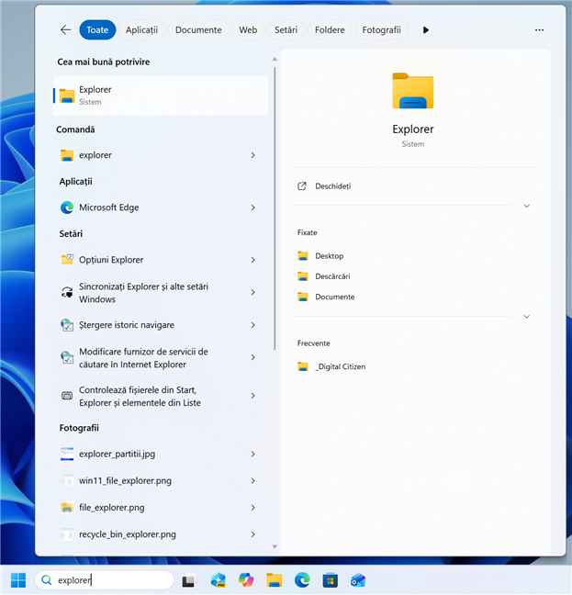Image resolution: width=572 pixels, height=595 pixels.
Task: Show more filter tabs with play arrow
Action: [426, 30]
